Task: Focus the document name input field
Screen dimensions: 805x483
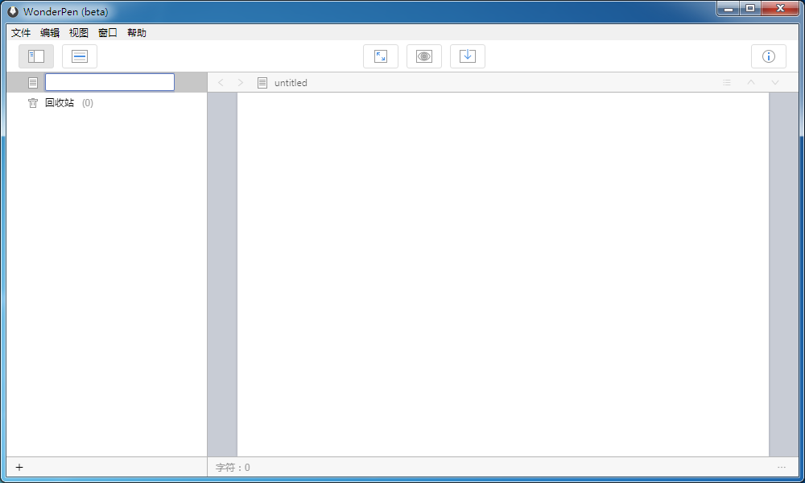Action: (109, 82)
